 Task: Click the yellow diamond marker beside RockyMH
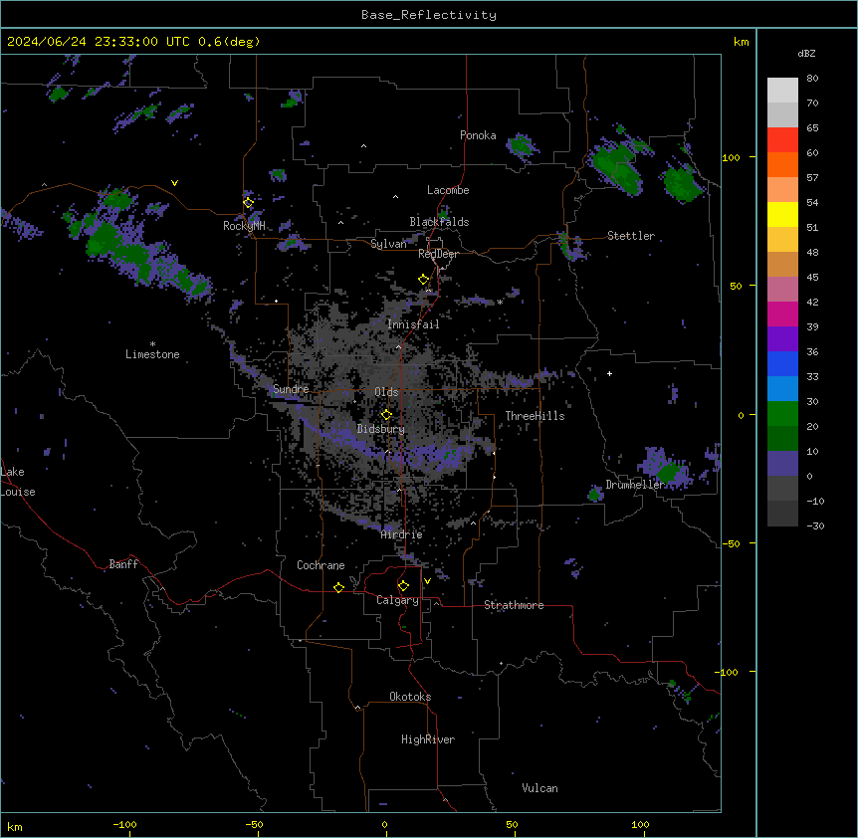coord(248,203)
